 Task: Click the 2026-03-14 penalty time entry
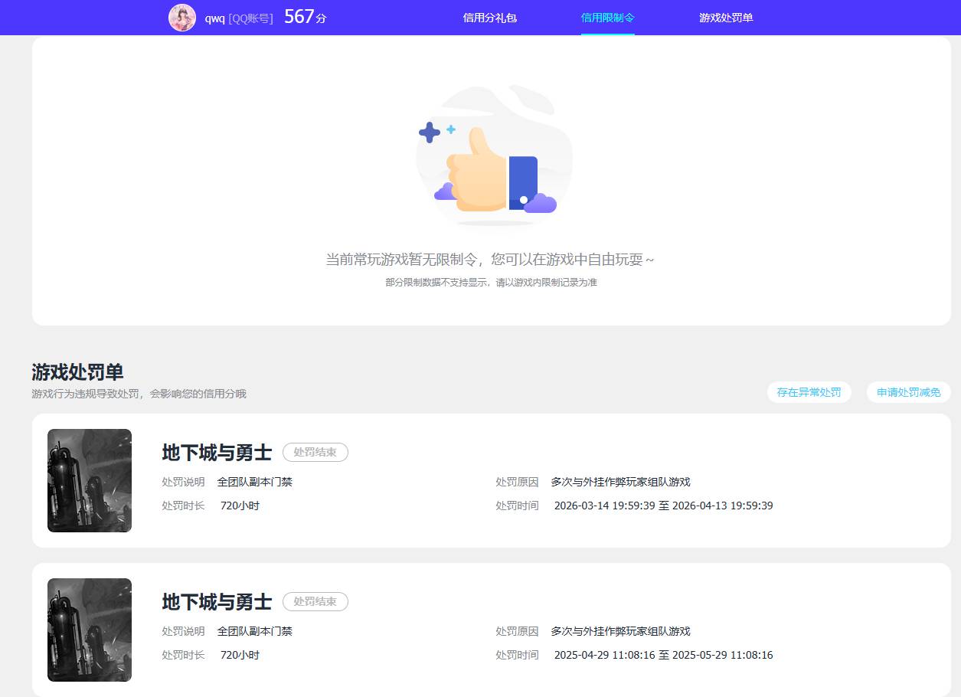tap(663, 506)
